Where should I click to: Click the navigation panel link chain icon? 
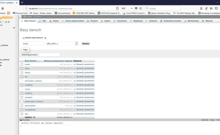click(x=14, y=28)
